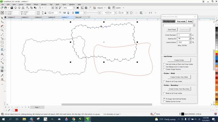
Task: Select the Color Eyedropper tool
Action: click(x=2, y=76)
